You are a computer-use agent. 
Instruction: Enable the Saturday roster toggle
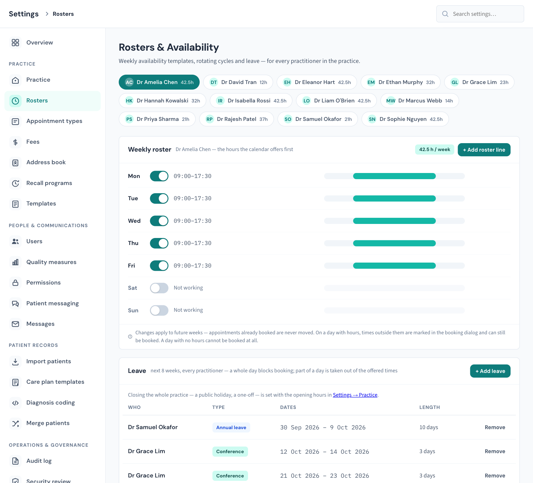159,288
